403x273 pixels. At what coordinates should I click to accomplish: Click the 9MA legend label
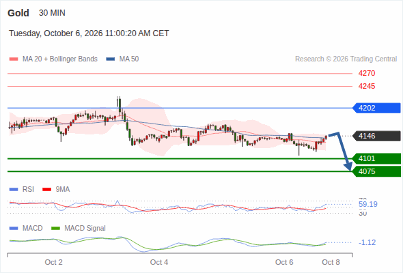click(63, 190)
